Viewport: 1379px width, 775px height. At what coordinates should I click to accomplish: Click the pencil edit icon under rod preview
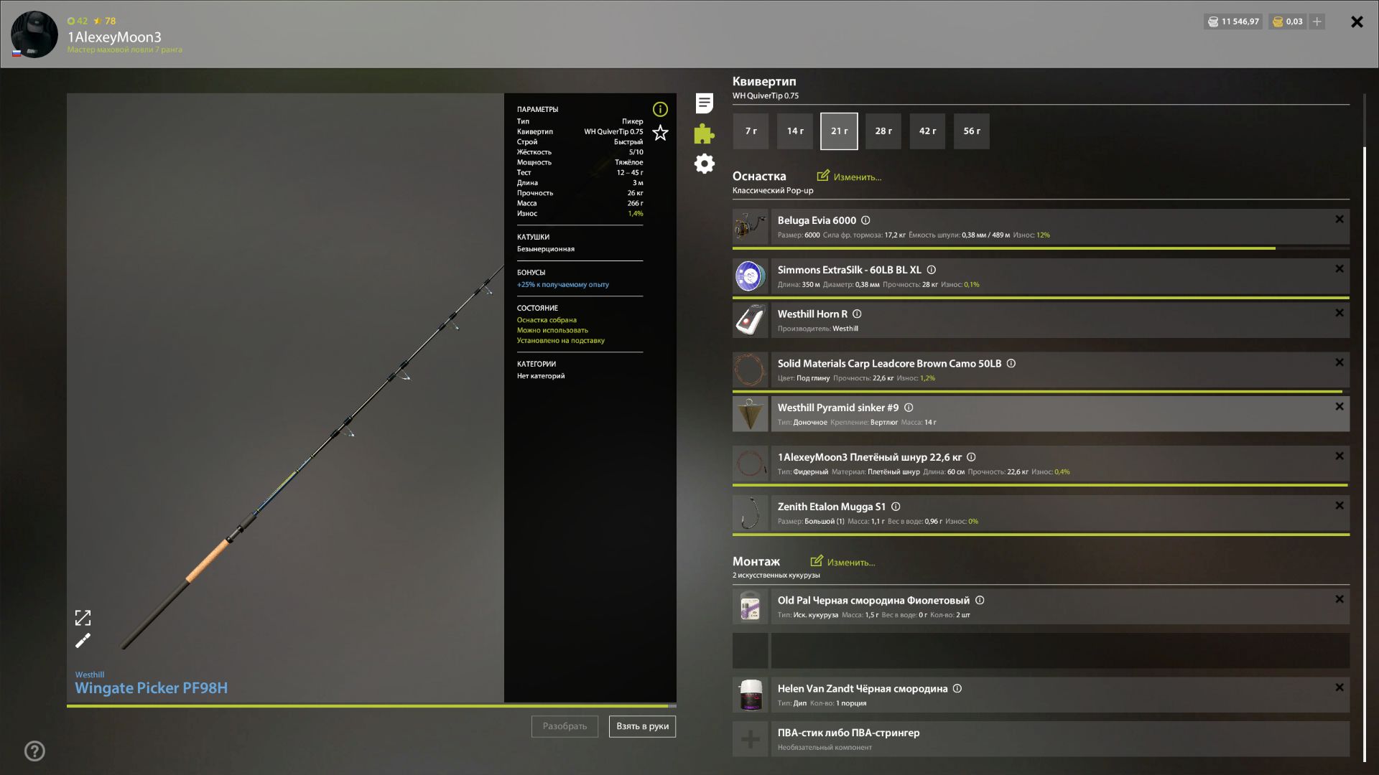coord(83,641)
